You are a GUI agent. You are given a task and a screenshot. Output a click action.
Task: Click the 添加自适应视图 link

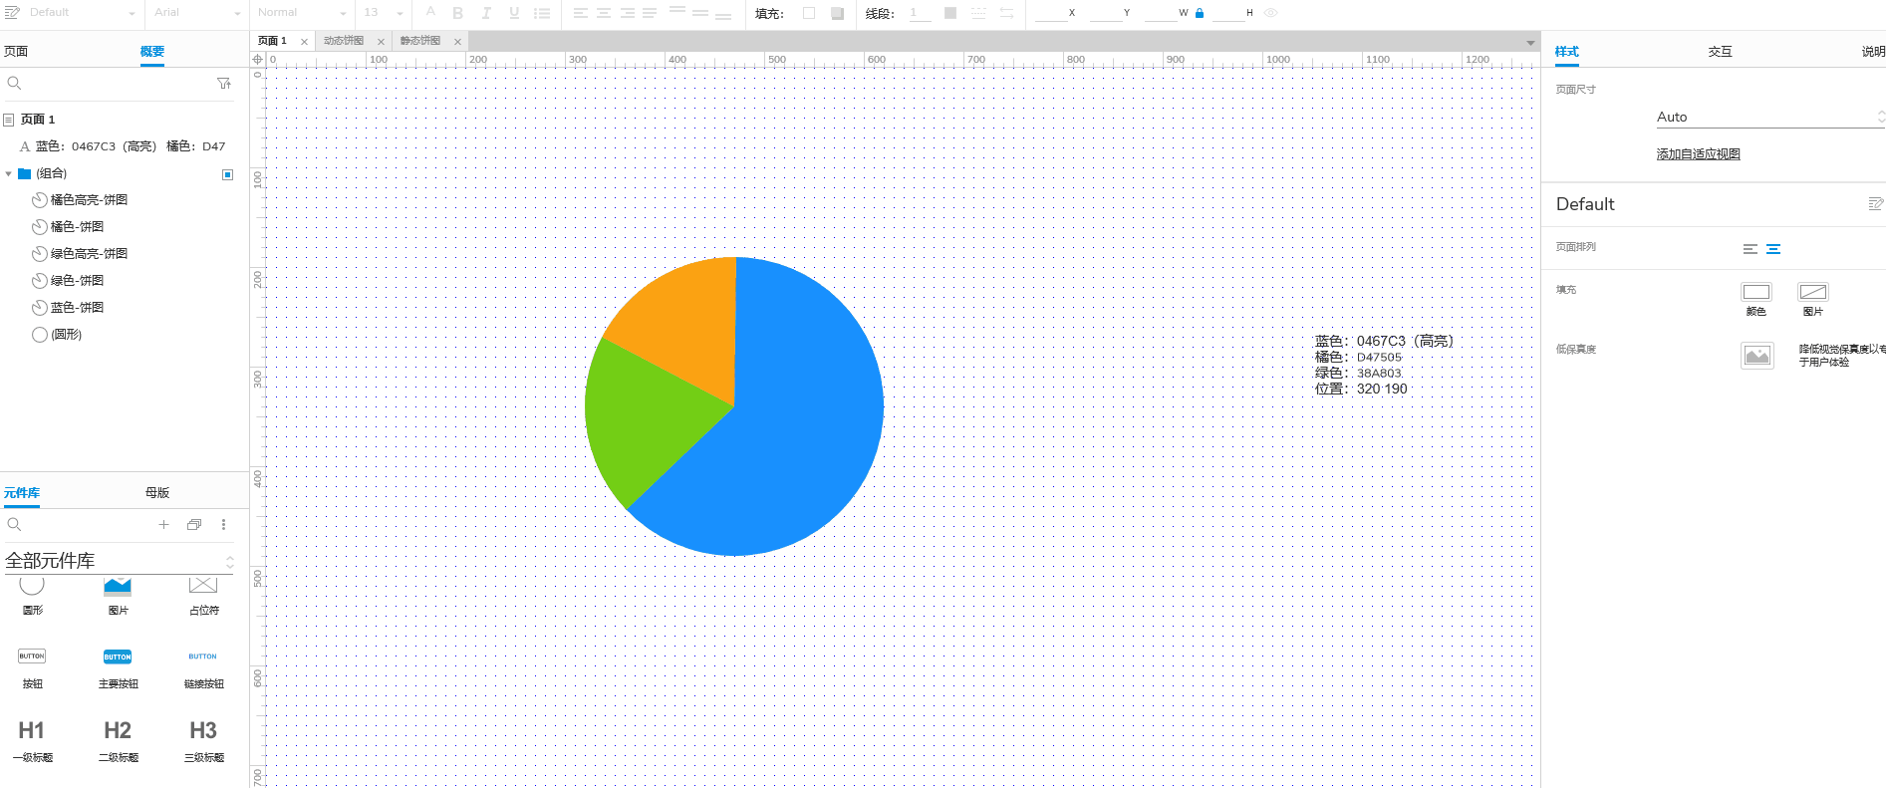1698,154
